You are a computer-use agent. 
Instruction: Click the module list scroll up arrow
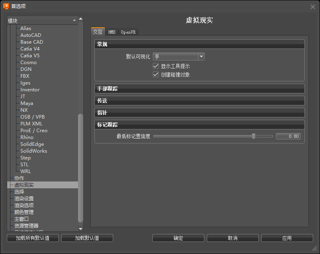pyautogui.click(x=81, y=19)
